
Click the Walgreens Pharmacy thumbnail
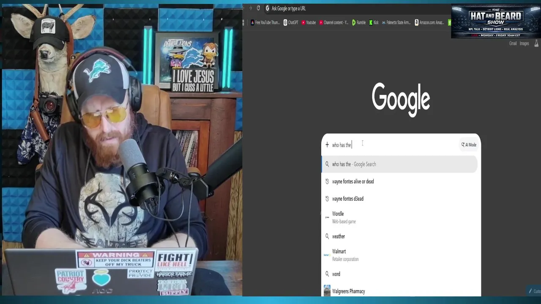tap(327, 290)
